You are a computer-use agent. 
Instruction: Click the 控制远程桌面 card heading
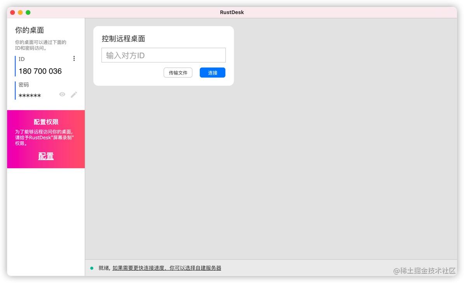point(123,39)
